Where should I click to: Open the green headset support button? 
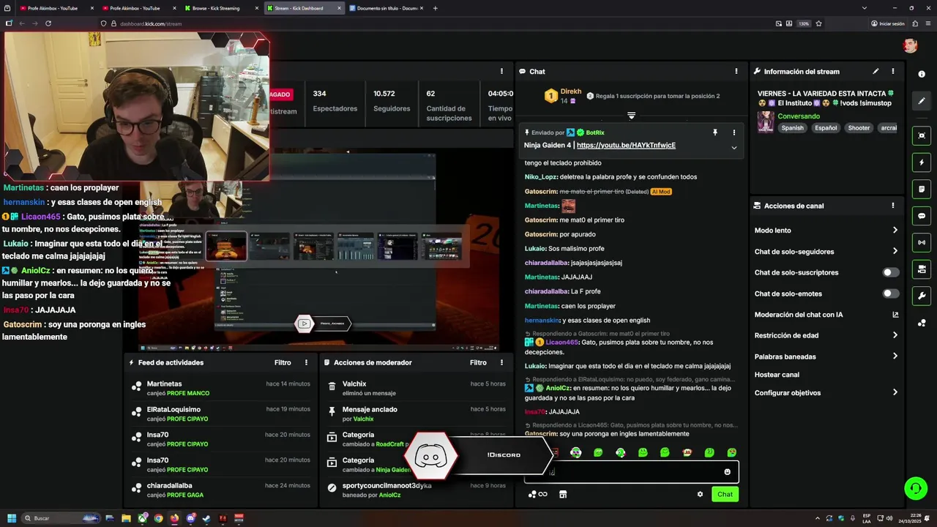915,487
